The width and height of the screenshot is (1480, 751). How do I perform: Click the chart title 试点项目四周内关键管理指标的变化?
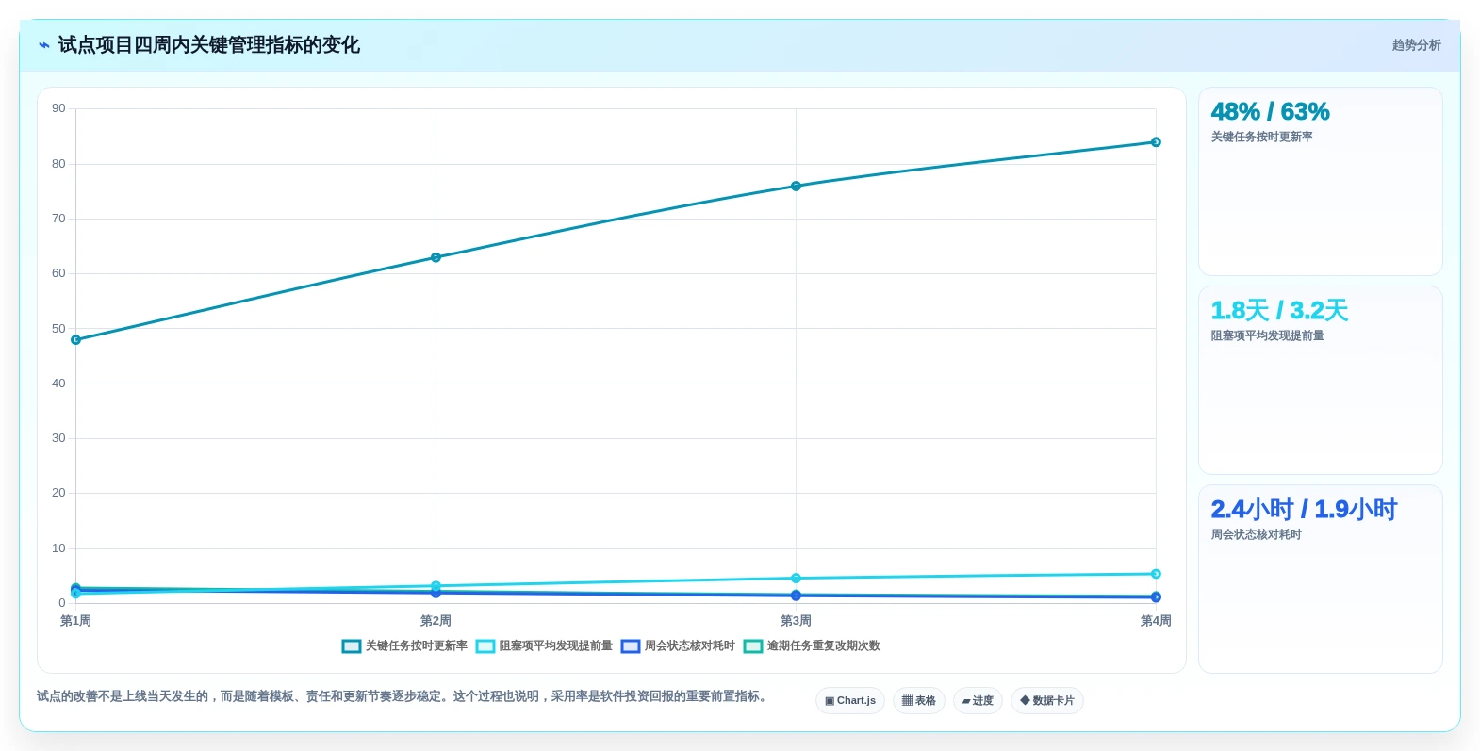[x=208, y=45]
